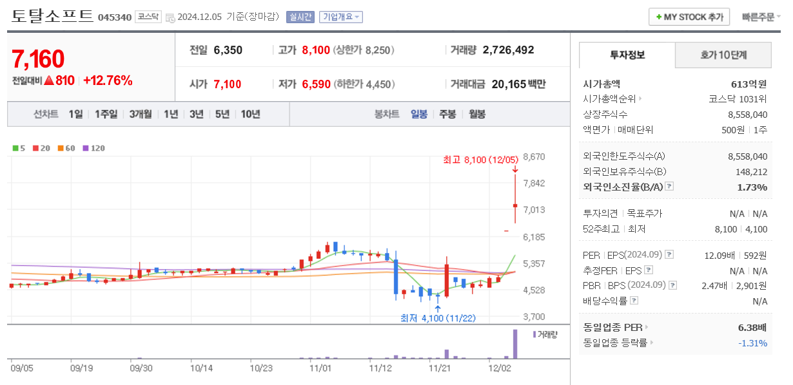Click the green 5-day moving average swatch
The image size is (793, 385).
[x=15, y=148]
